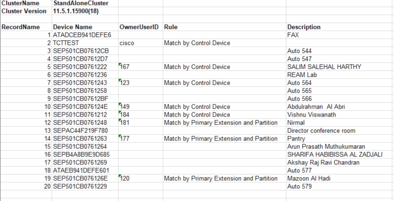Image resolution: width=394 pixels, height=201 pixels.
Task: Select the SHARIFA HABIBISSA AL ZADJALI cell
Action: pyautogui.click(x=335, y=154)
